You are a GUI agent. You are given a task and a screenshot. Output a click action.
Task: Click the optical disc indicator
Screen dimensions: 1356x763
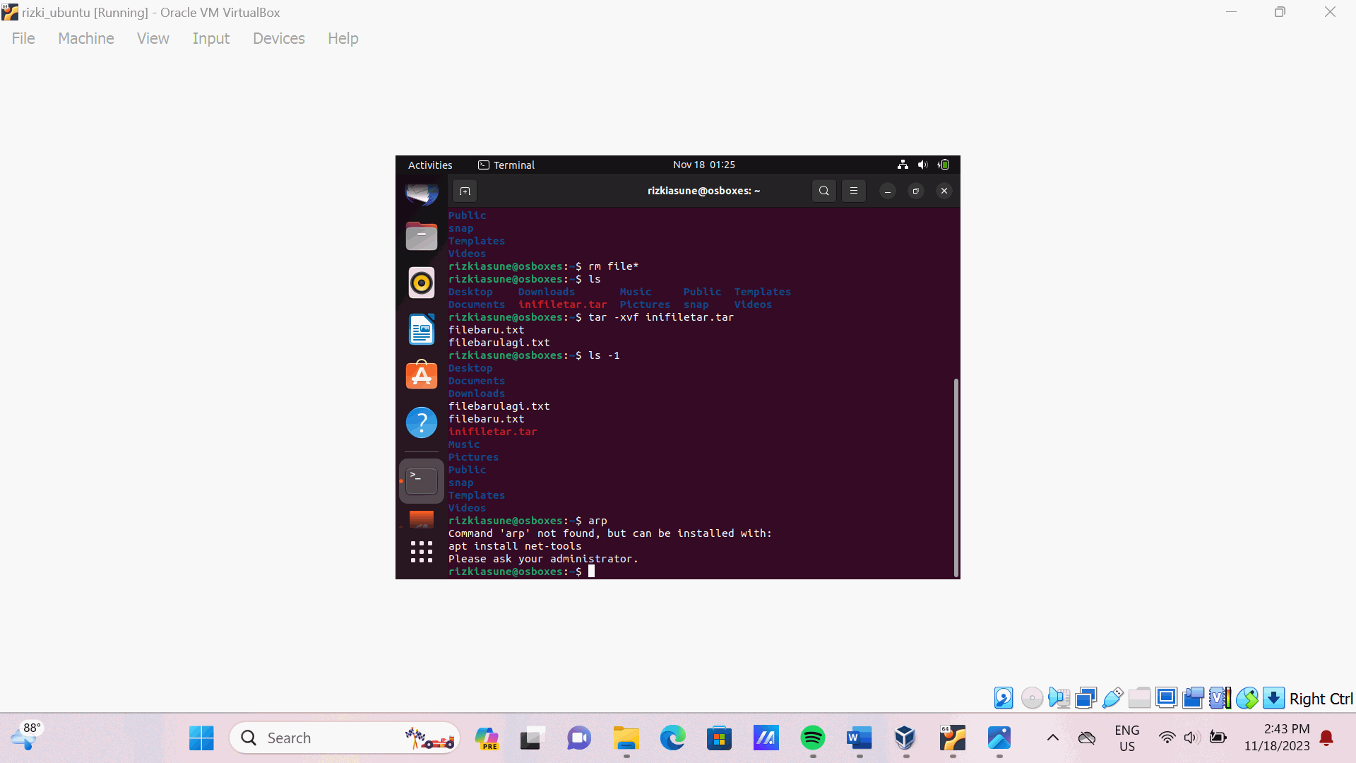[1032, 698]
